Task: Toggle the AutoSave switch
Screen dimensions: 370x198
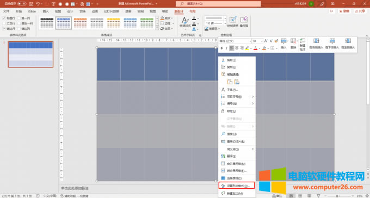Action: click(22, 4)
